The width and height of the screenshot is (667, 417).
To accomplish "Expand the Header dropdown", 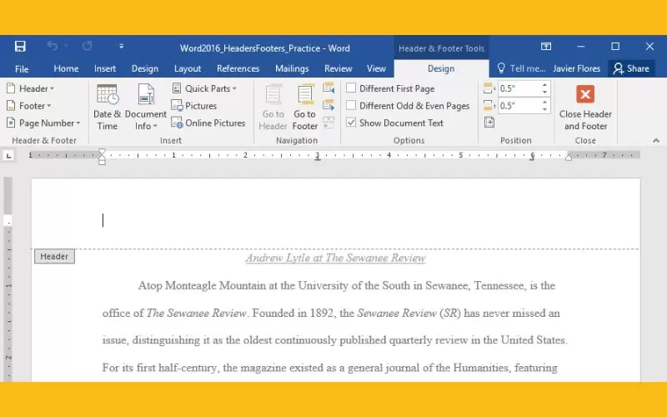I will pyautogui.click(x=31, y=88).
